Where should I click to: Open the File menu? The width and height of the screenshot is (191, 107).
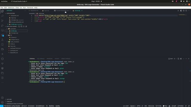point(2,7)
